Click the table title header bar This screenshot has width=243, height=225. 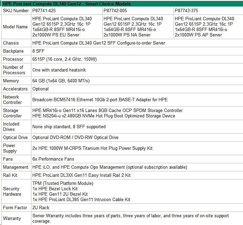click(122, 4)
